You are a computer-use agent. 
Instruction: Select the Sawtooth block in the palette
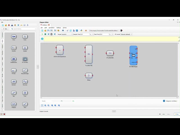14,82
